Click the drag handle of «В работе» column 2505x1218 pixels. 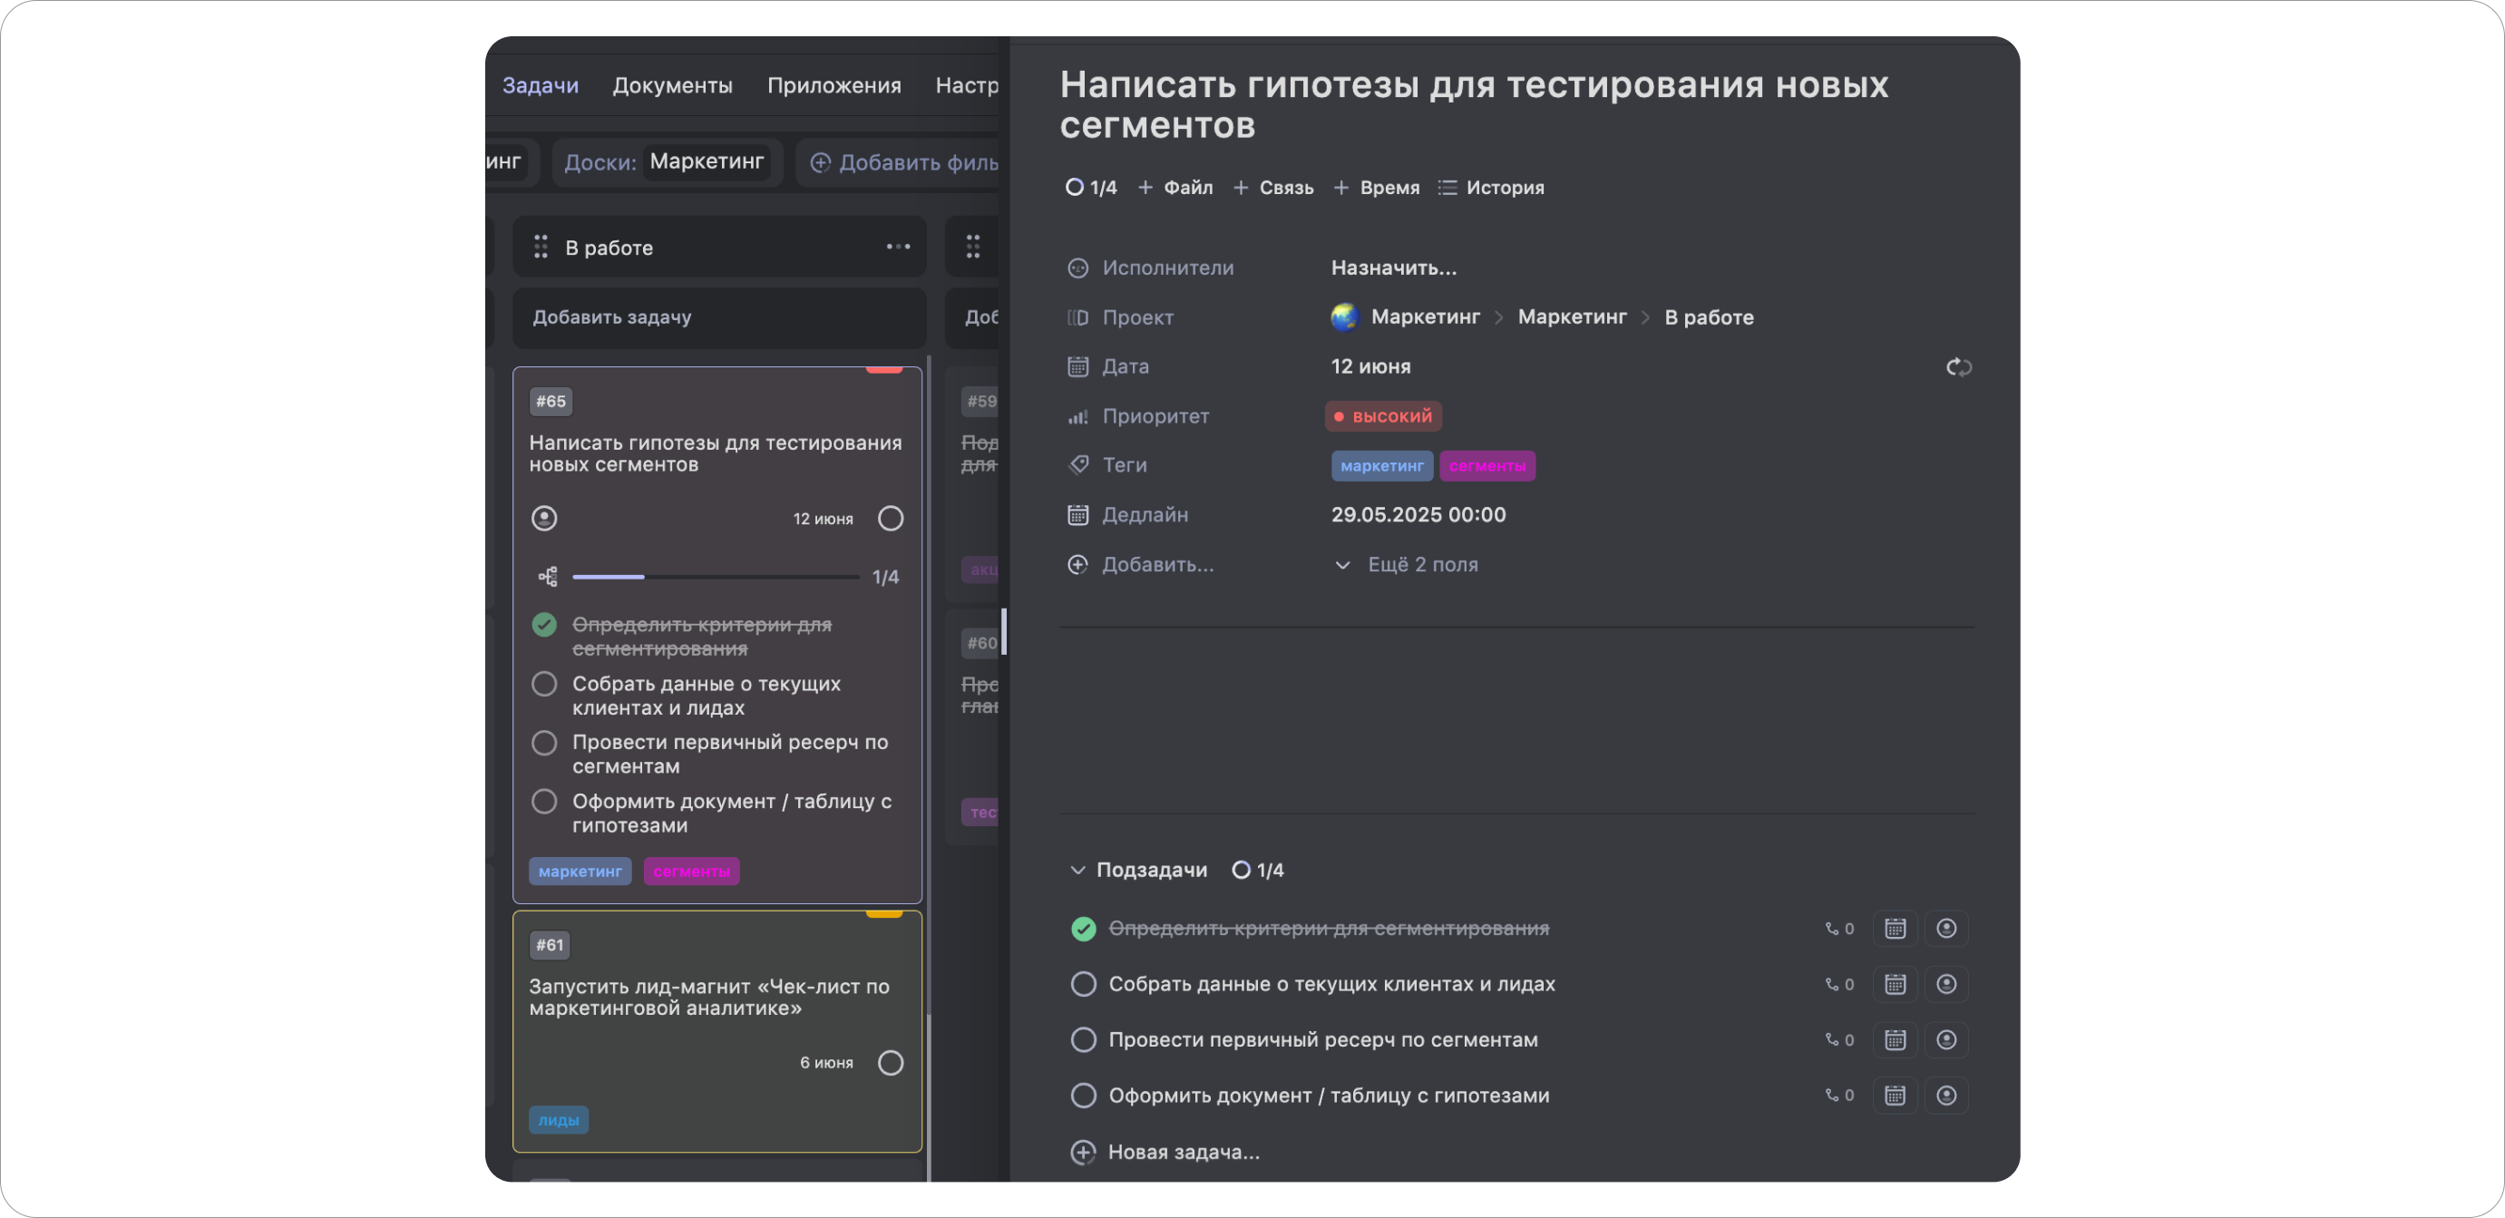pyautogui.click(x=541, y=247)
